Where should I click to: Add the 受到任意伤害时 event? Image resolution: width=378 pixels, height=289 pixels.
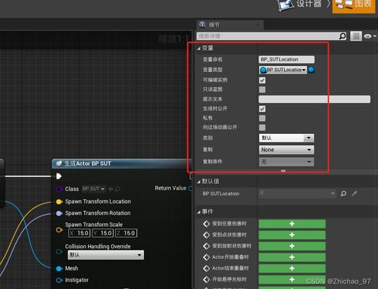pyautogui.click(x=292, y=224)
